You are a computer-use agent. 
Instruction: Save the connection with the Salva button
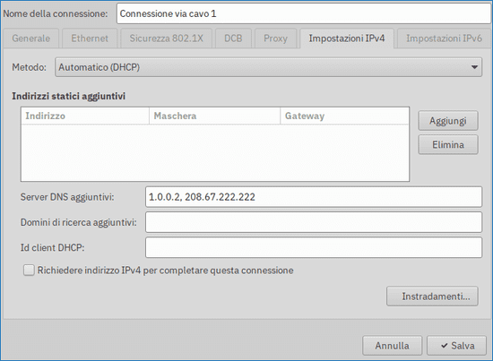(x=456, y=346)
